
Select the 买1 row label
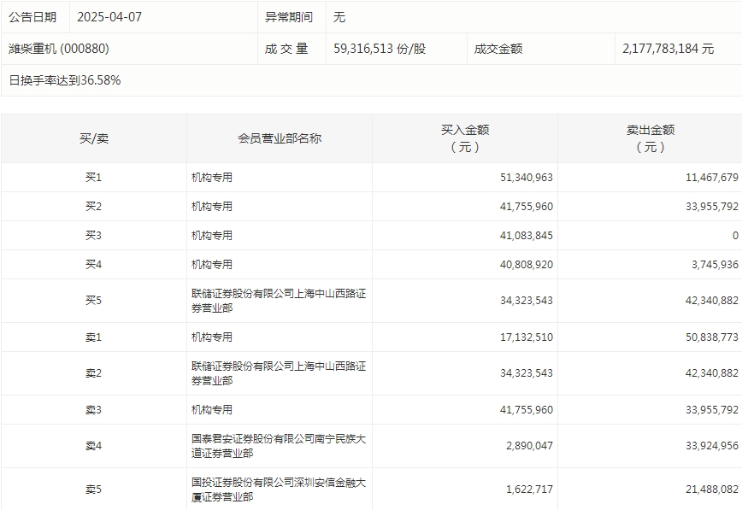[x=90, y=178]
